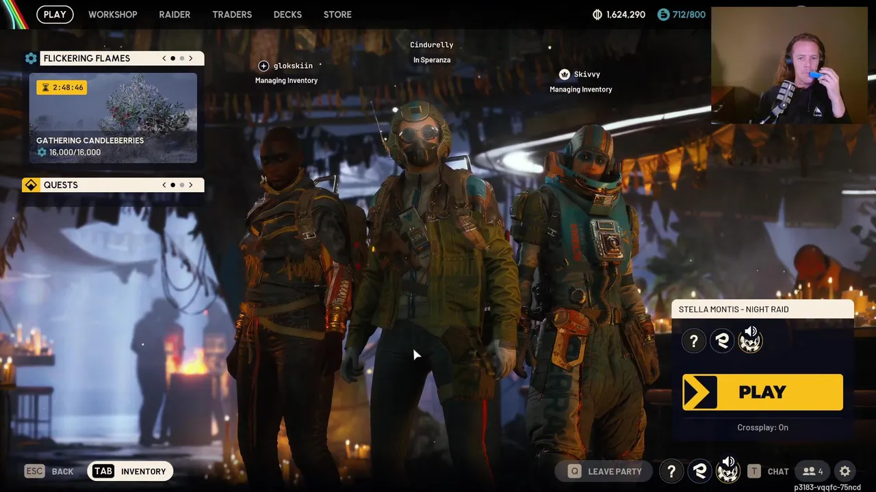Switch to the Workshop tab
Screen dimensions: 876x492
pos(113,14)
